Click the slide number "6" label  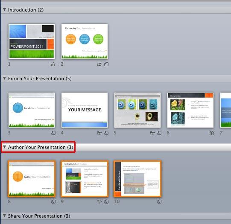168,133
